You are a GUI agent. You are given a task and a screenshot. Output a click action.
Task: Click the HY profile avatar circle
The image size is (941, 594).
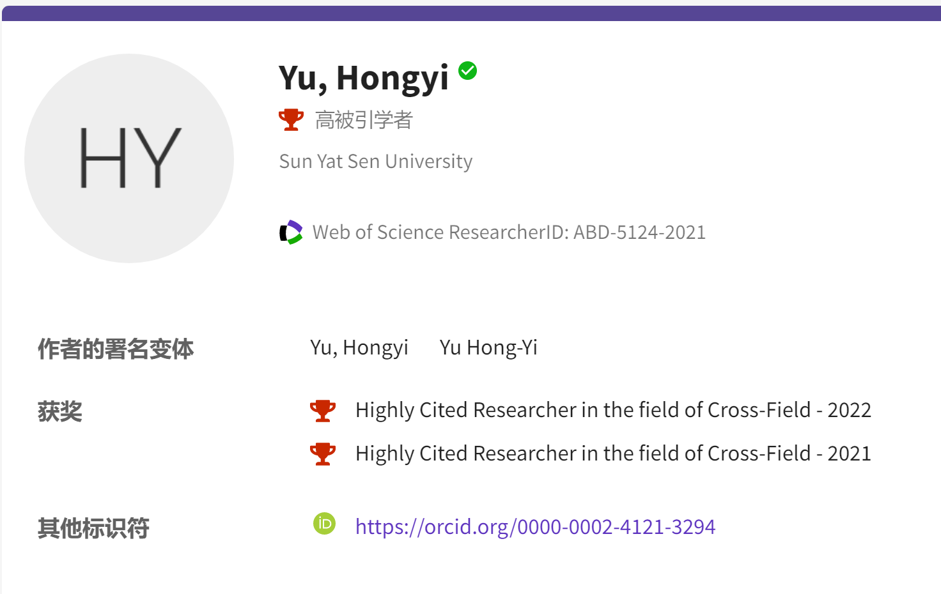tap(129, 158)
